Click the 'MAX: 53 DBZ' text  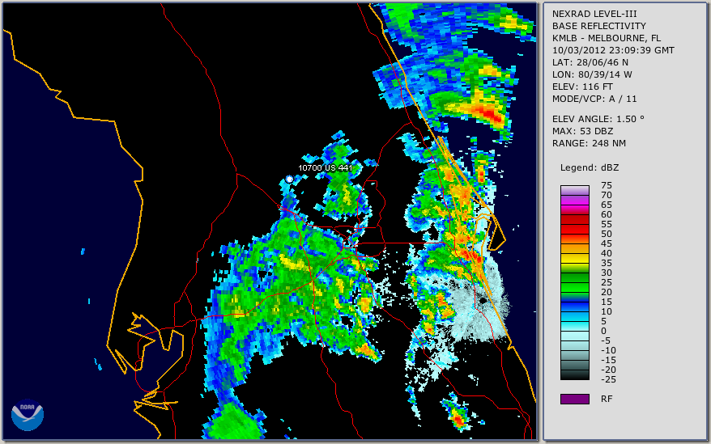pyautogui.click(x=582, y=131)
